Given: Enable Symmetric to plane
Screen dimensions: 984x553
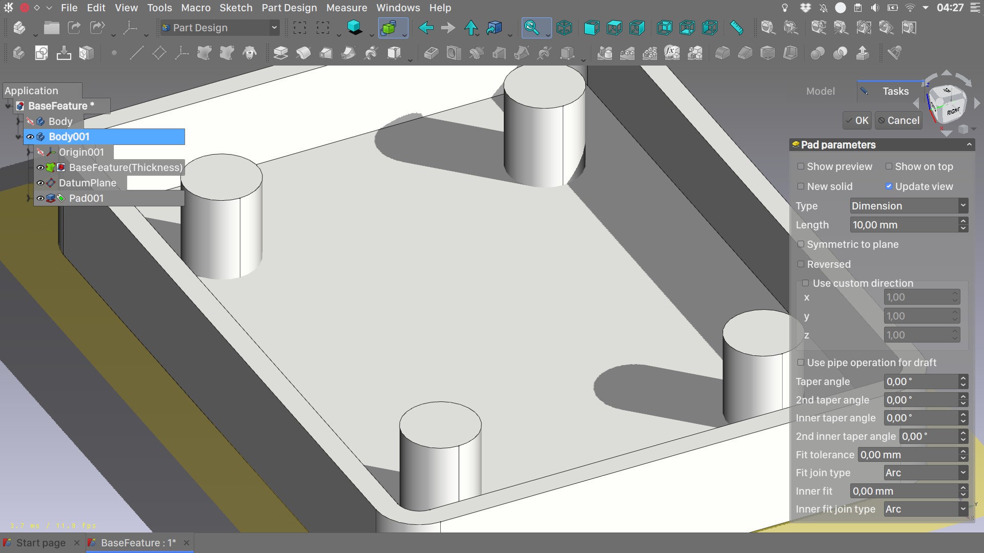Looking at the screenshot, I should pos(801,245).
